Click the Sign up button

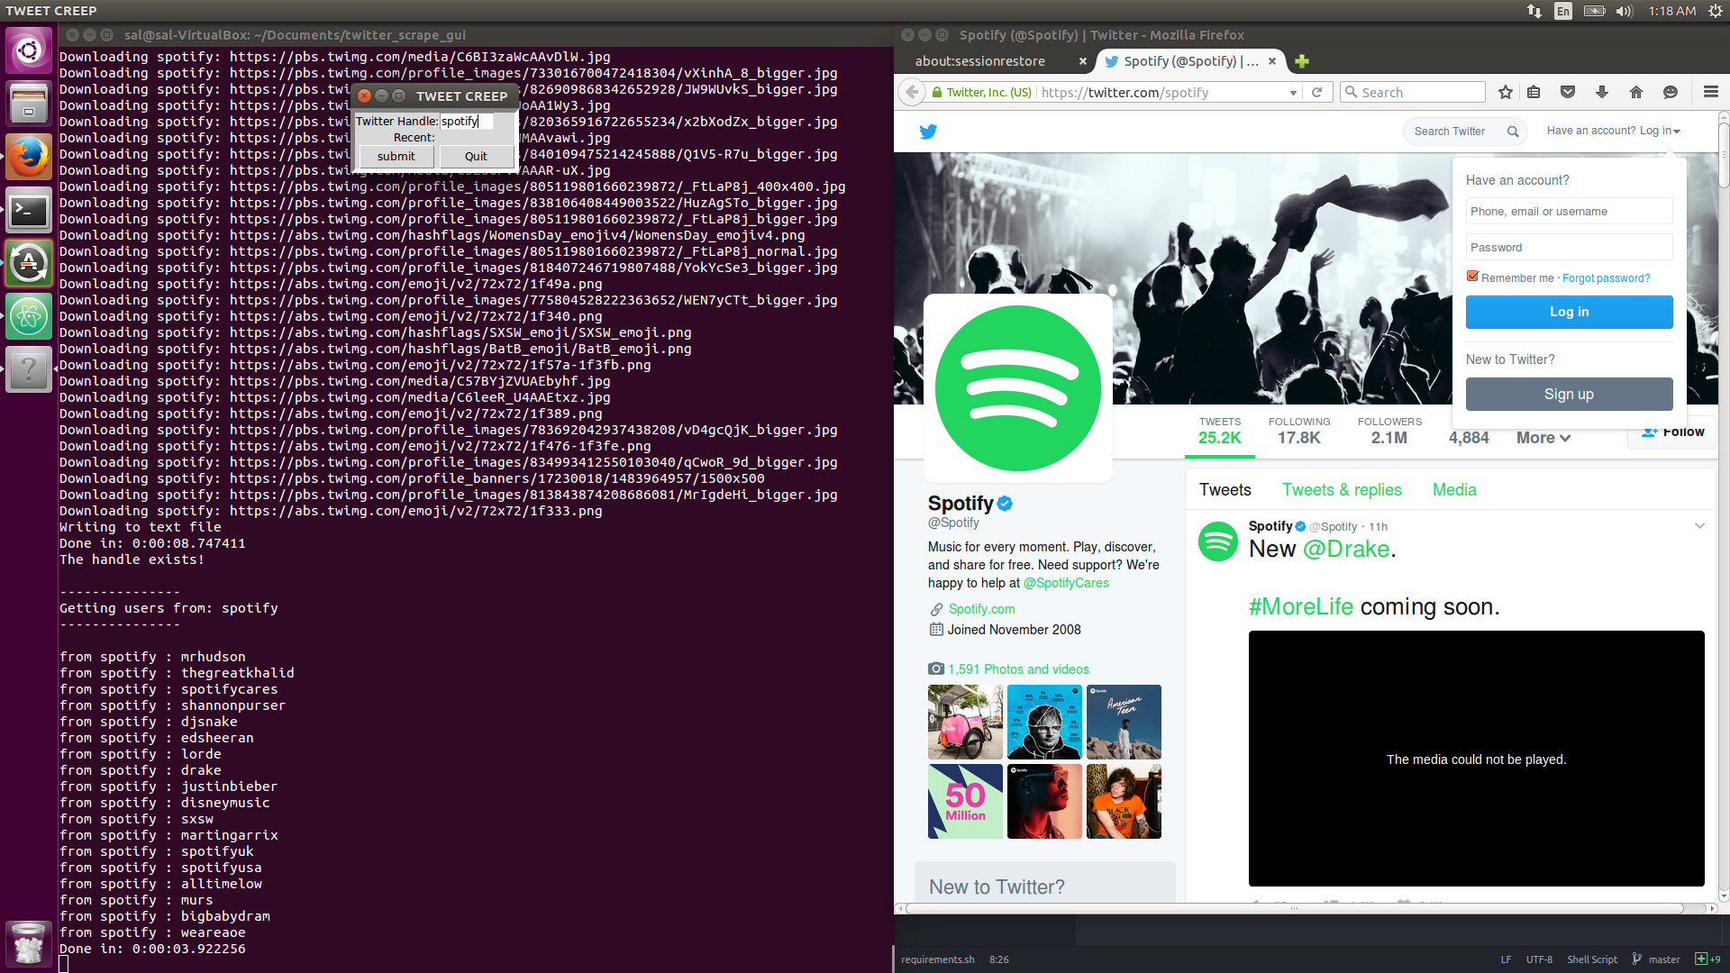[x=1569, y=395]
